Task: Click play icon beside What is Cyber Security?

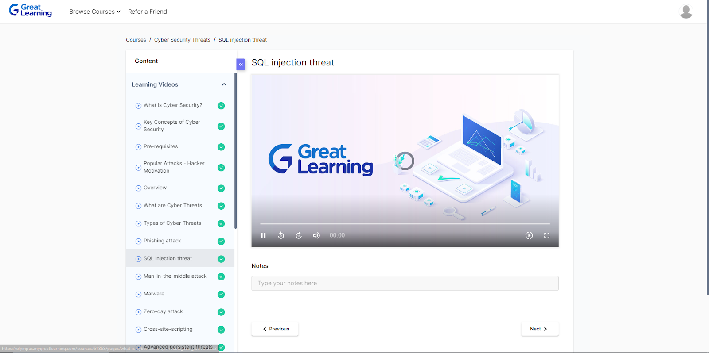Action: coord(138,106)
